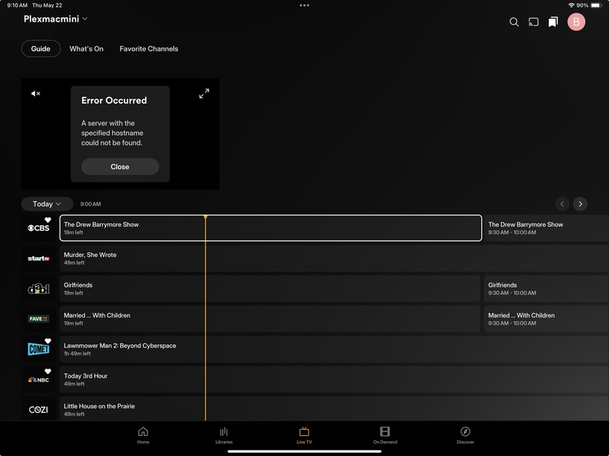Image resolution: width=609 pixels, height=456 pixels.
Task: Tap the 9:00 AM guide time label
Action: [x=90, y=204]
